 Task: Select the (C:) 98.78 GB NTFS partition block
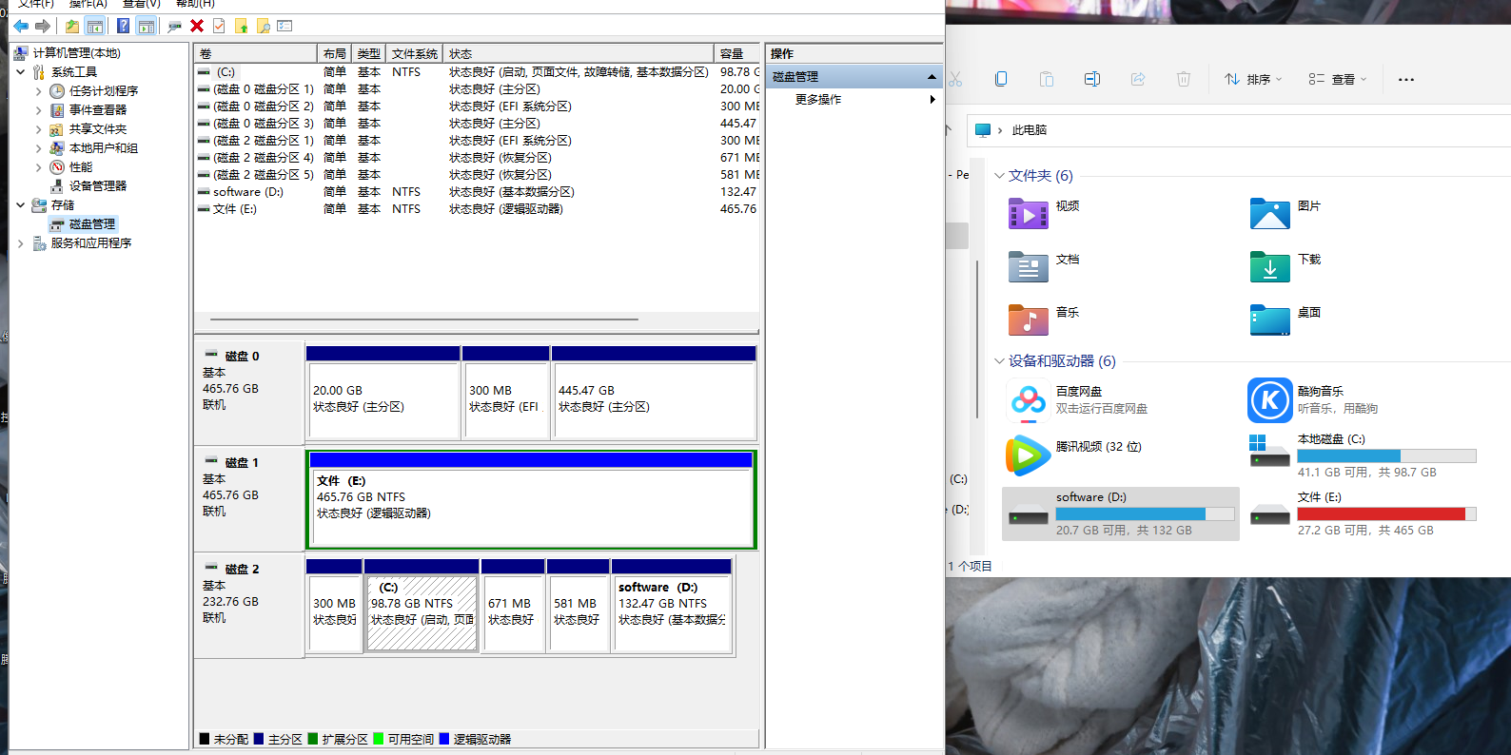[422, 605]
